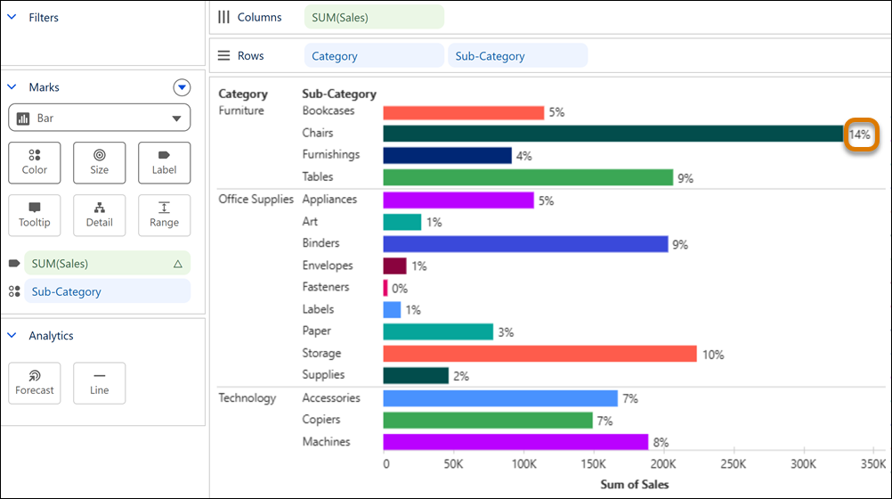
Task: Click the Size mark card button
Action: (x=99, y=163)
